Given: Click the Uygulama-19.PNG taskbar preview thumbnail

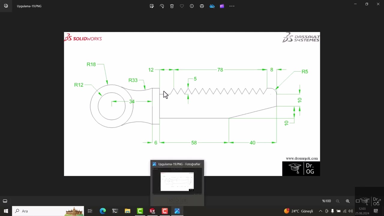Looking at the screenshot, I should pos(177,181).
